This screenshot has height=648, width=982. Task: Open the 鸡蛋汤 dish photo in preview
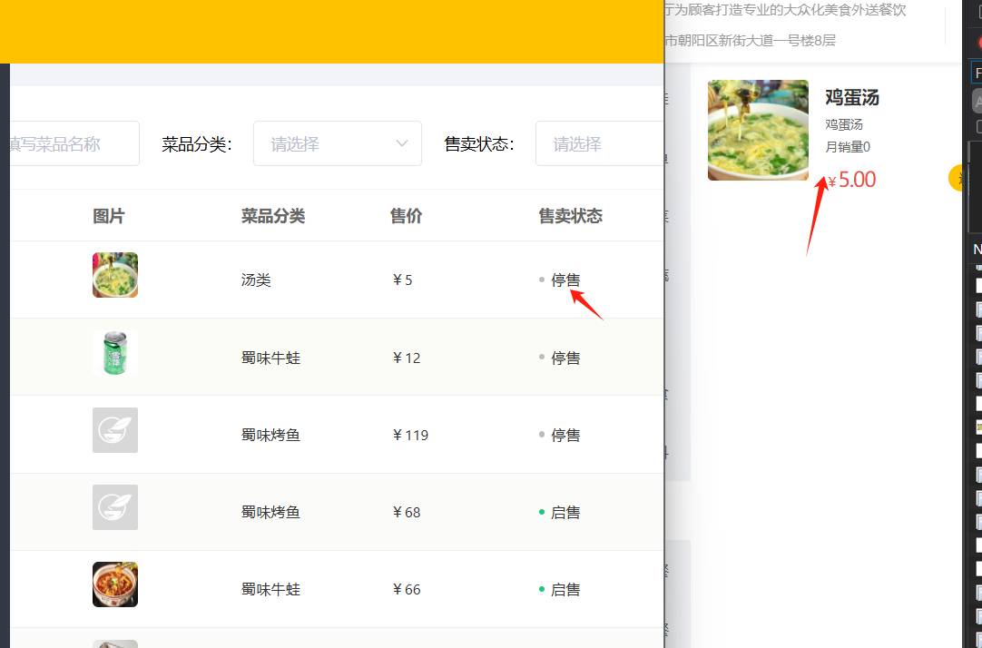pyautogui.click(x=758, y=130)
